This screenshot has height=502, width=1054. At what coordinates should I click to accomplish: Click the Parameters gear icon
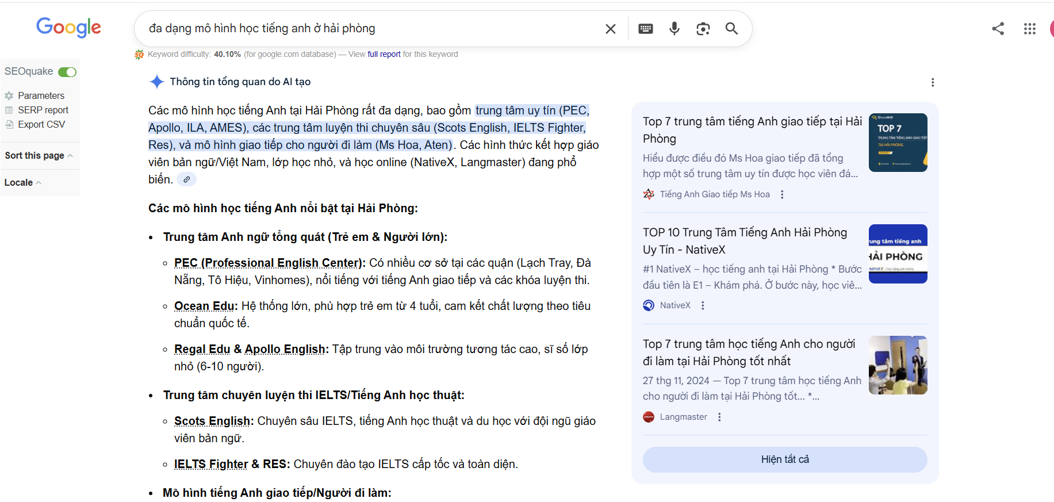pos(9,96)
